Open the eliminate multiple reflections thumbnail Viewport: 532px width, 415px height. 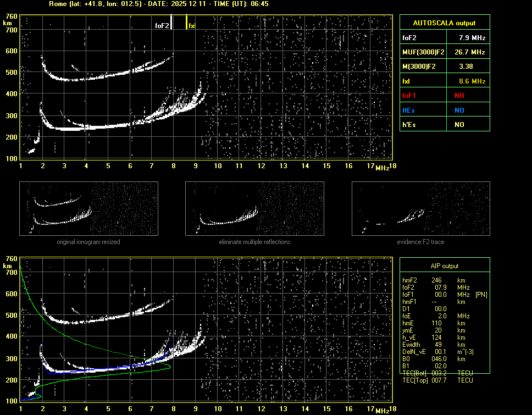click(254, 208)
